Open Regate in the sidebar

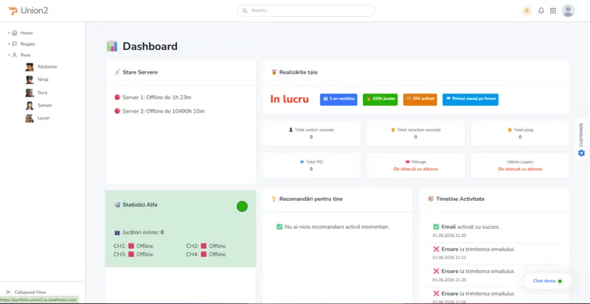[x=27, y=44]
